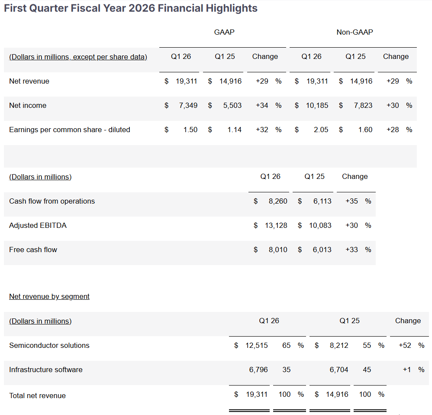
Task: Click the Free cash flow +33 change figure
Action: (x=351, y=250)
